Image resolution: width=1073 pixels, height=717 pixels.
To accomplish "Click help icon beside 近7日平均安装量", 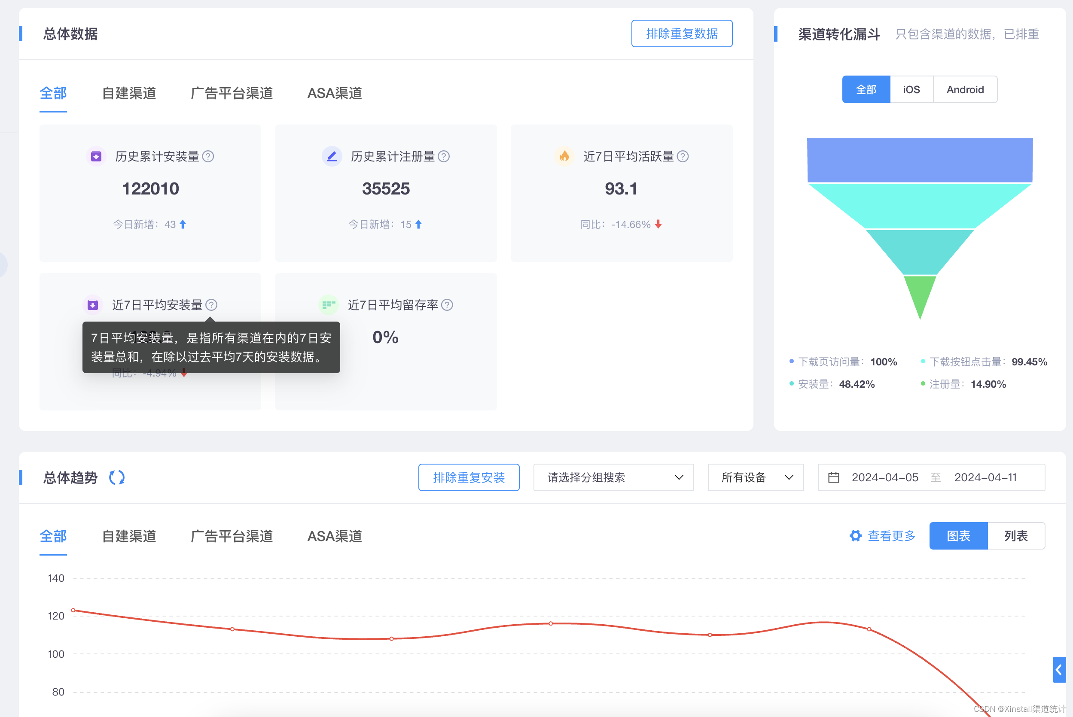I will coord(211,304).
